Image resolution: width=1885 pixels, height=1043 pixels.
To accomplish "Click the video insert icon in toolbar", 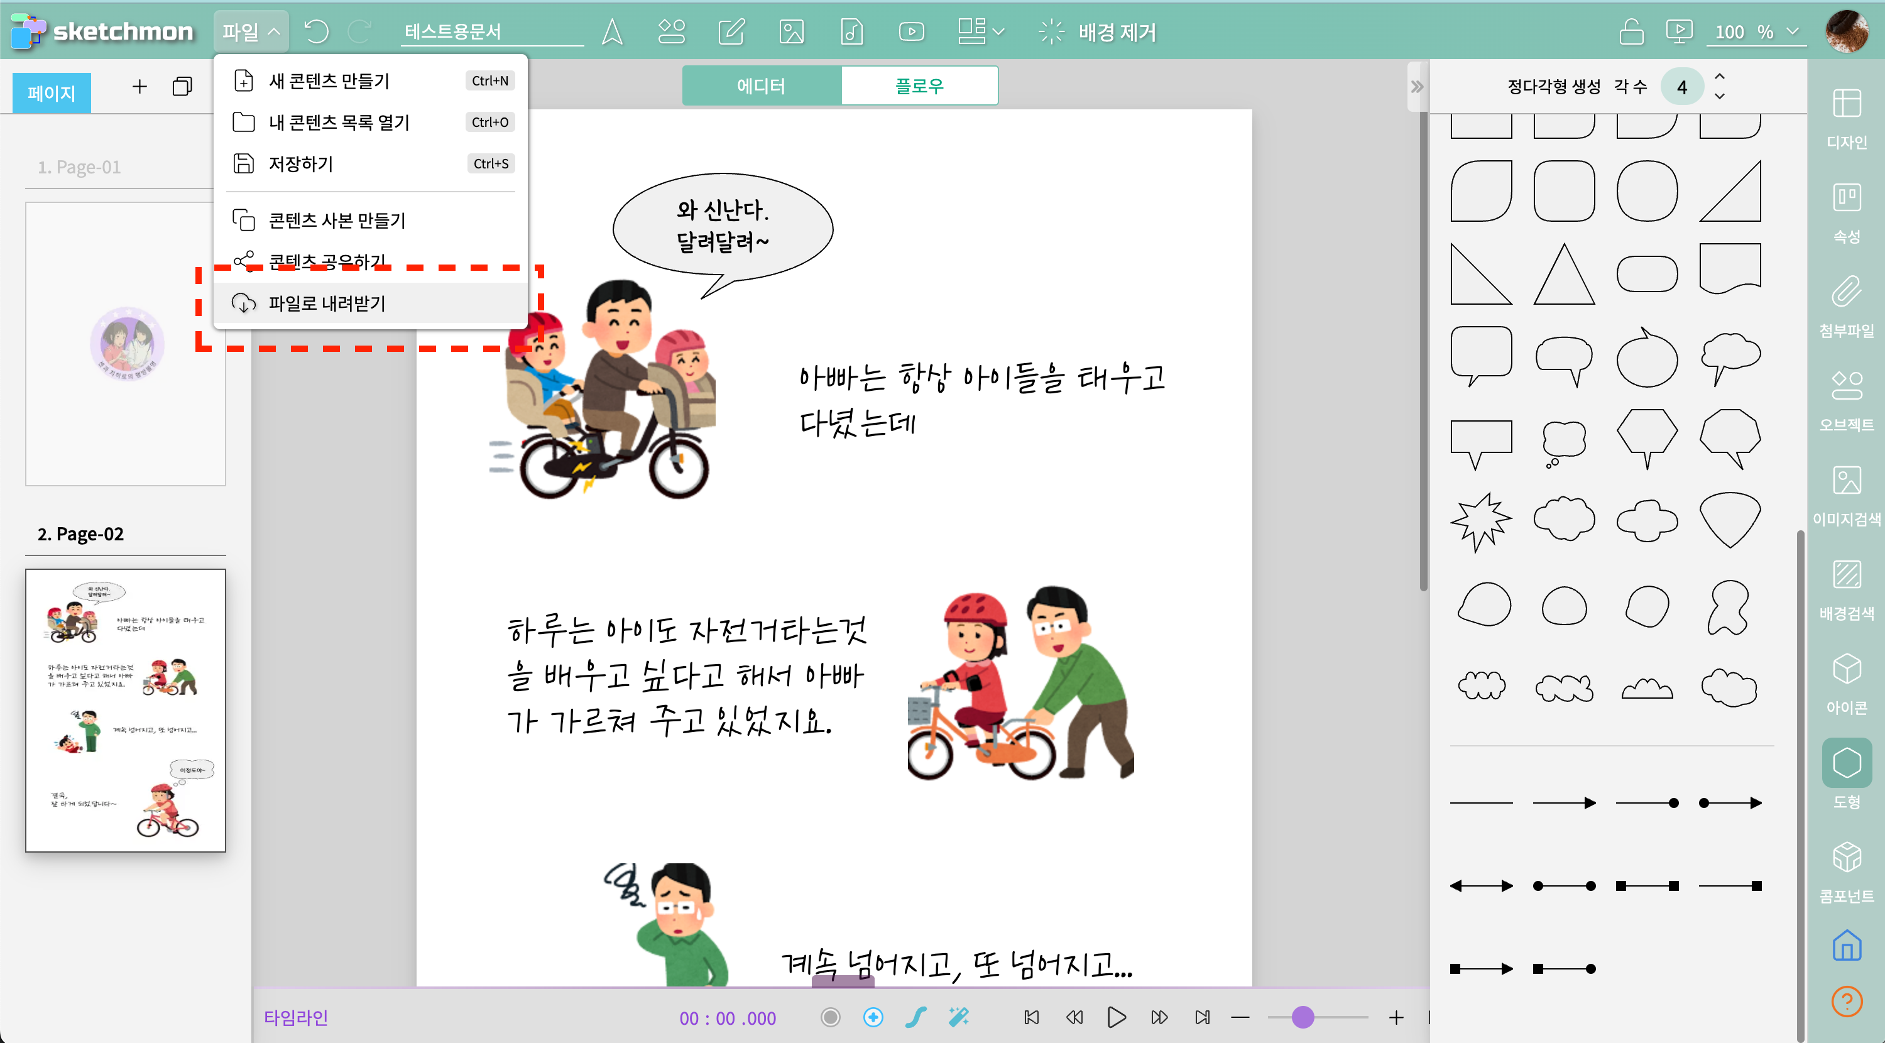I will tap(911, 31).
